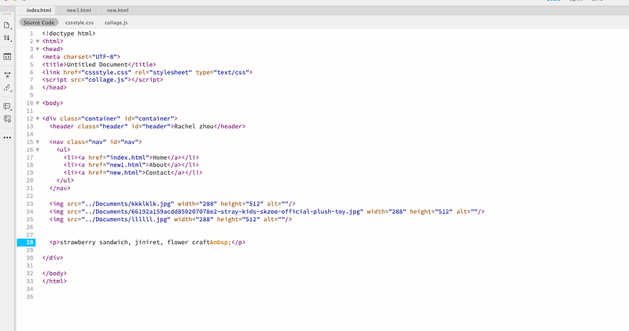Viewport: 629px width, 331px height.
Task: Click the closing </html> tag
Action: [54, 281]
